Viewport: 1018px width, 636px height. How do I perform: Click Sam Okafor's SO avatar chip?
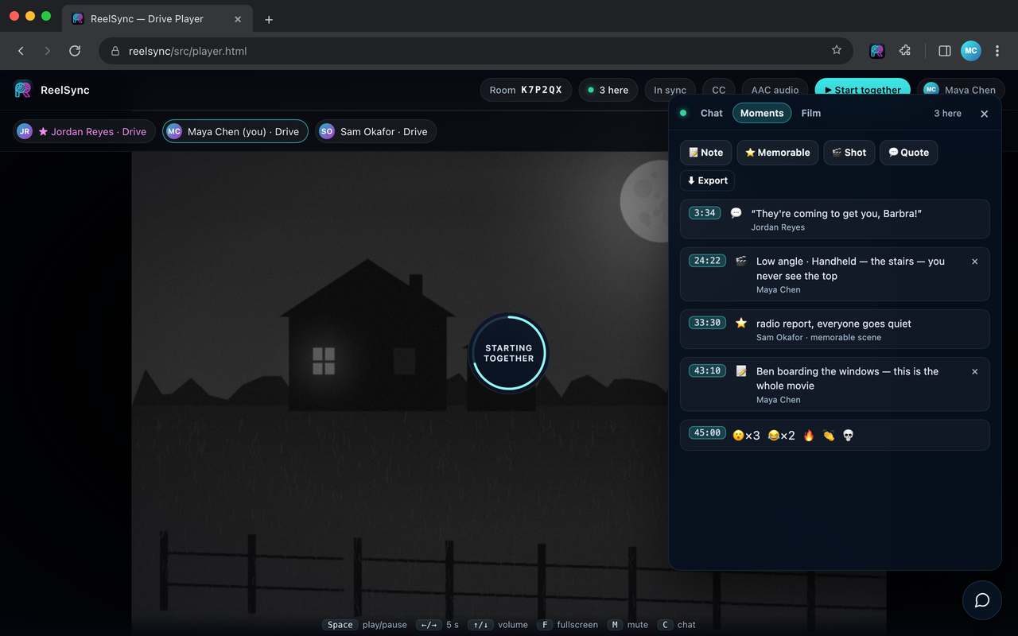(x=375, y=132)
